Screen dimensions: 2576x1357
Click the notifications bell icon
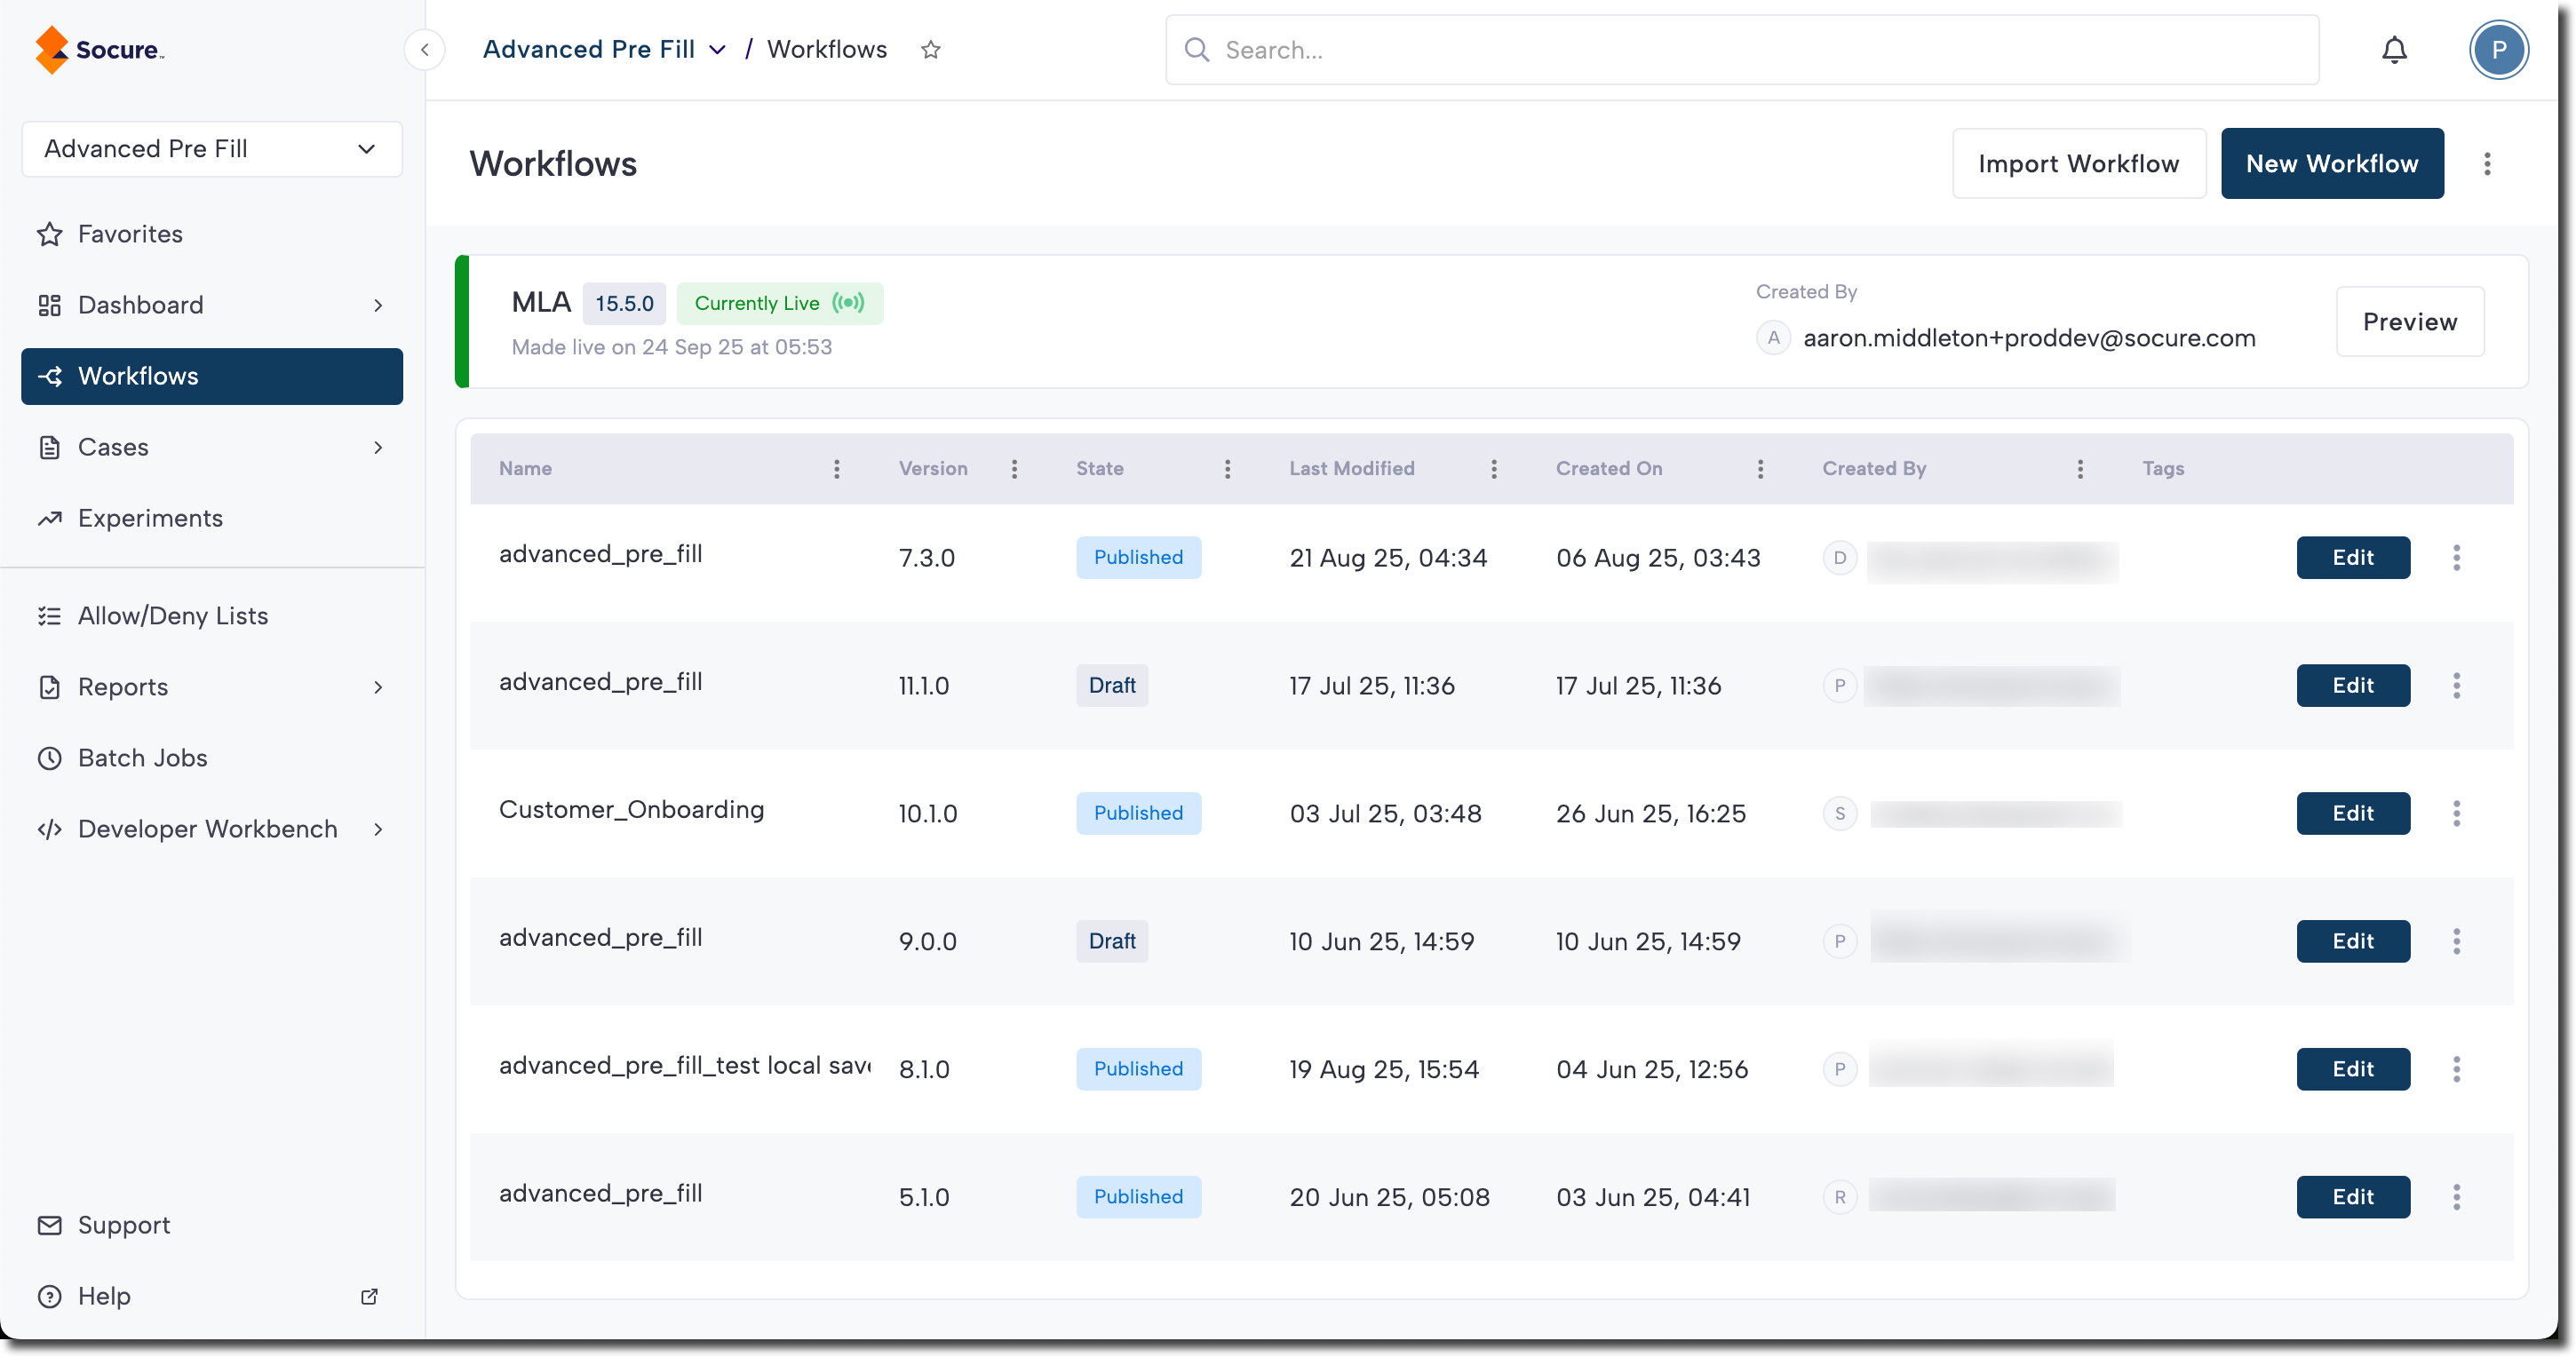pos(2394,50)
